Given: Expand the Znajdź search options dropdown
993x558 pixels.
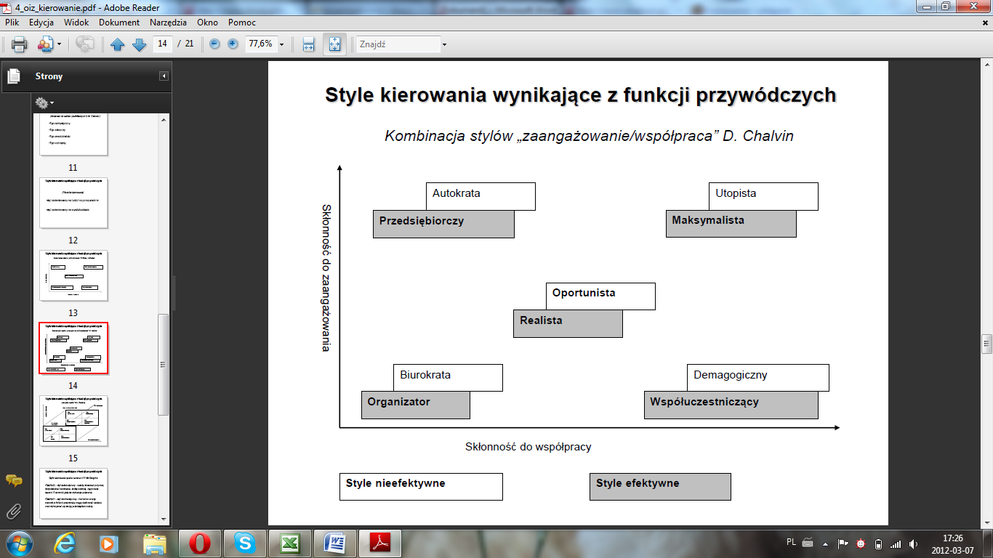Looking at the screenshot, I should pyautogui.click(x=444, y=44).
